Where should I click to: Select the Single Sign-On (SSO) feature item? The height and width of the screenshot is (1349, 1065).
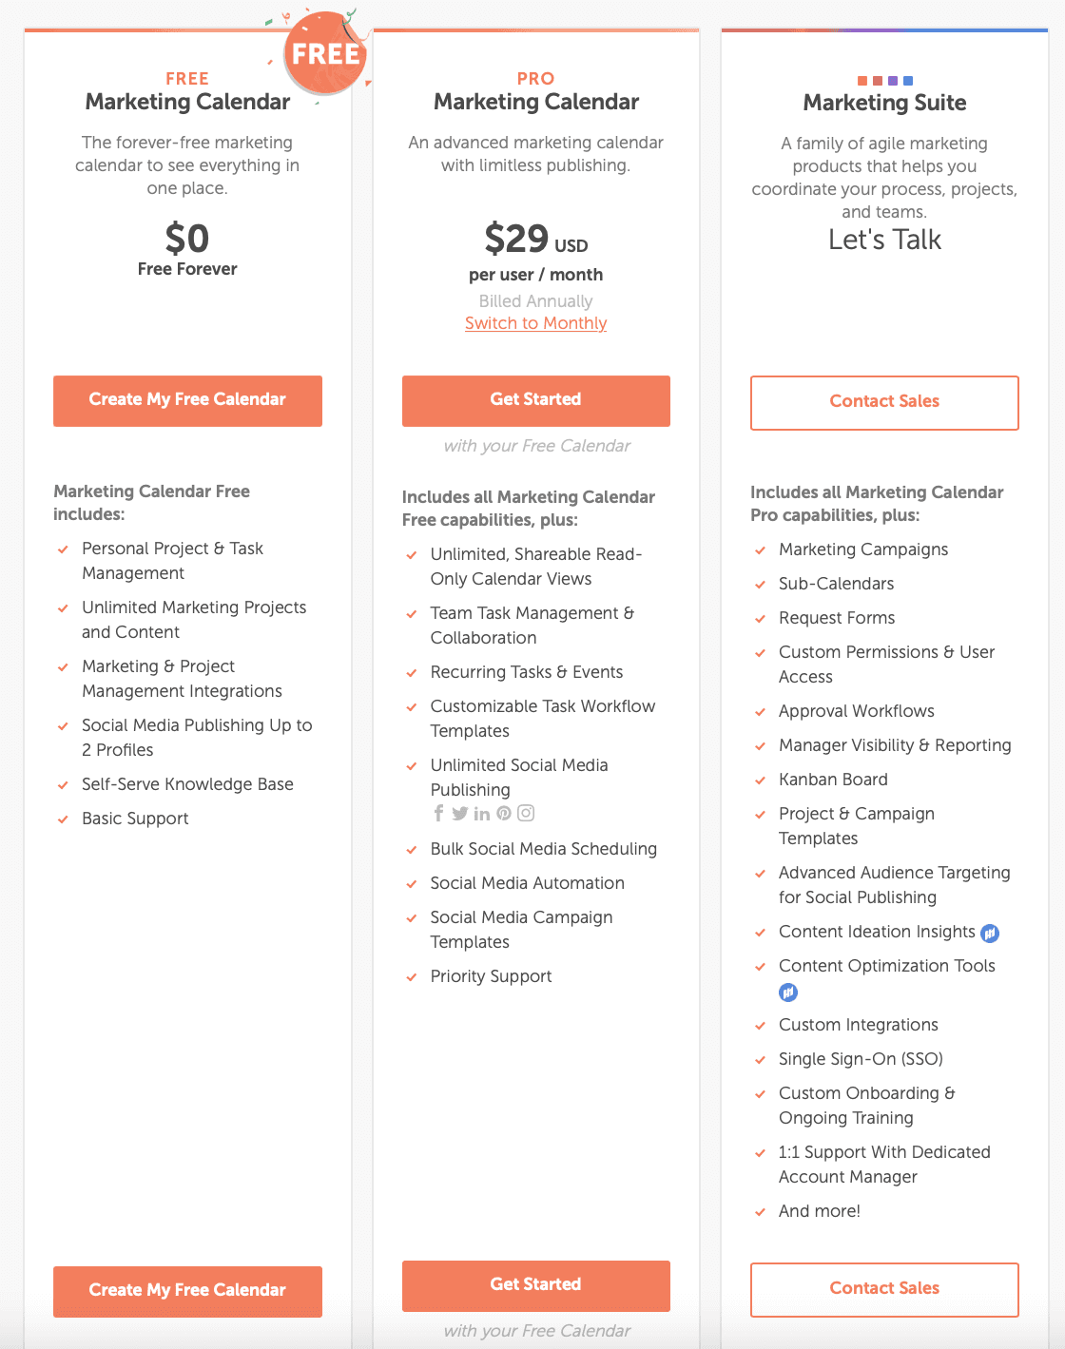861,1059
